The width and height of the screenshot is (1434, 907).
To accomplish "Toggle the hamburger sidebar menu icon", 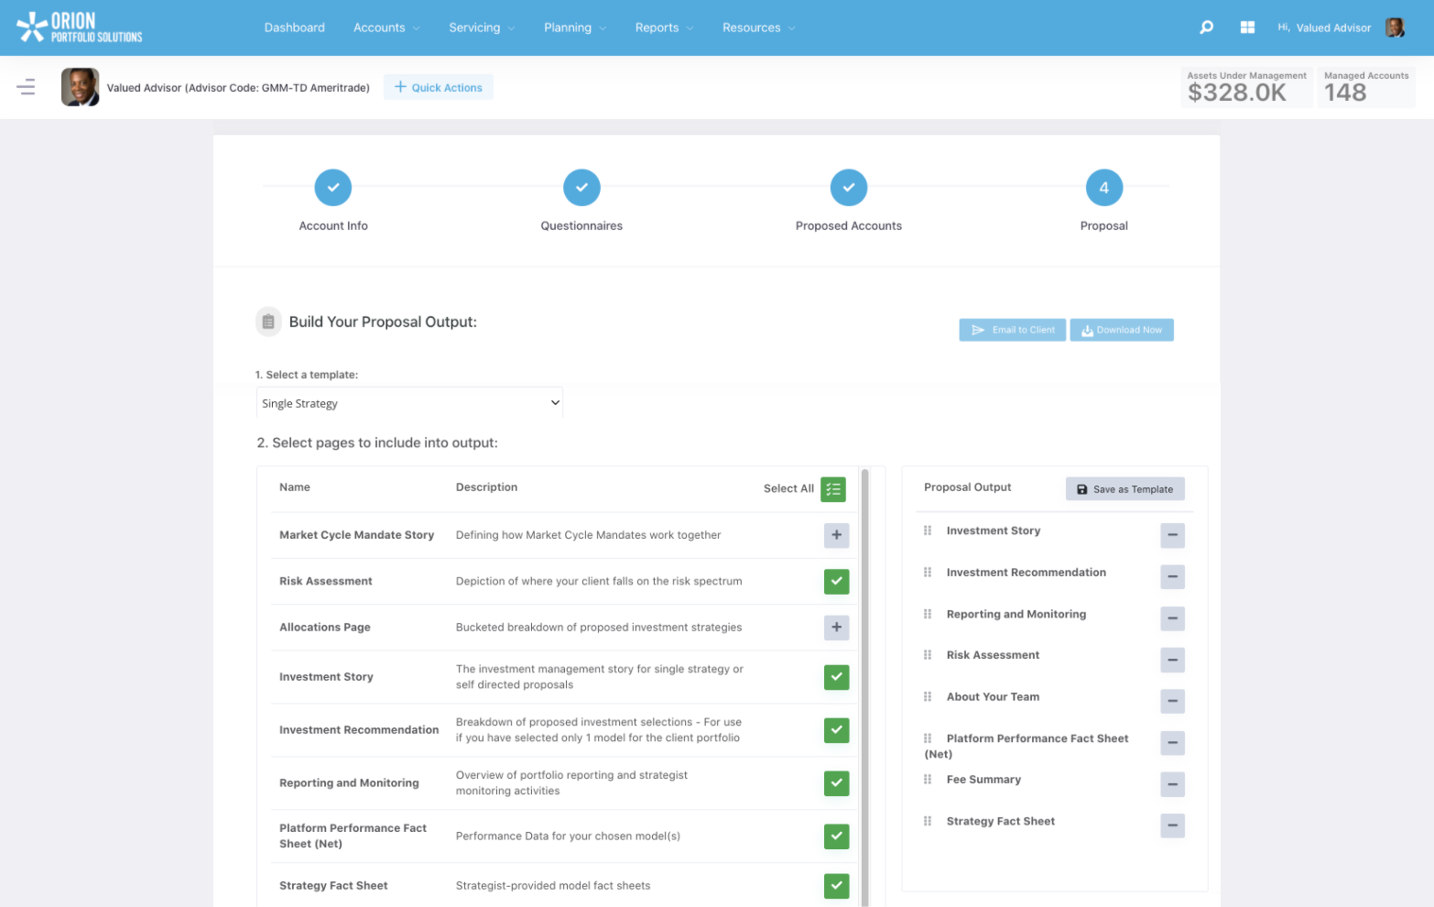I will [x=26, y=87].
